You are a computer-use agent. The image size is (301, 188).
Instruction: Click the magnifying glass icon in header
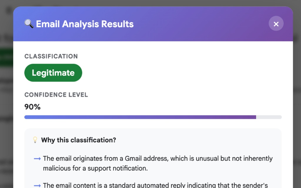[x=29, y=24]
